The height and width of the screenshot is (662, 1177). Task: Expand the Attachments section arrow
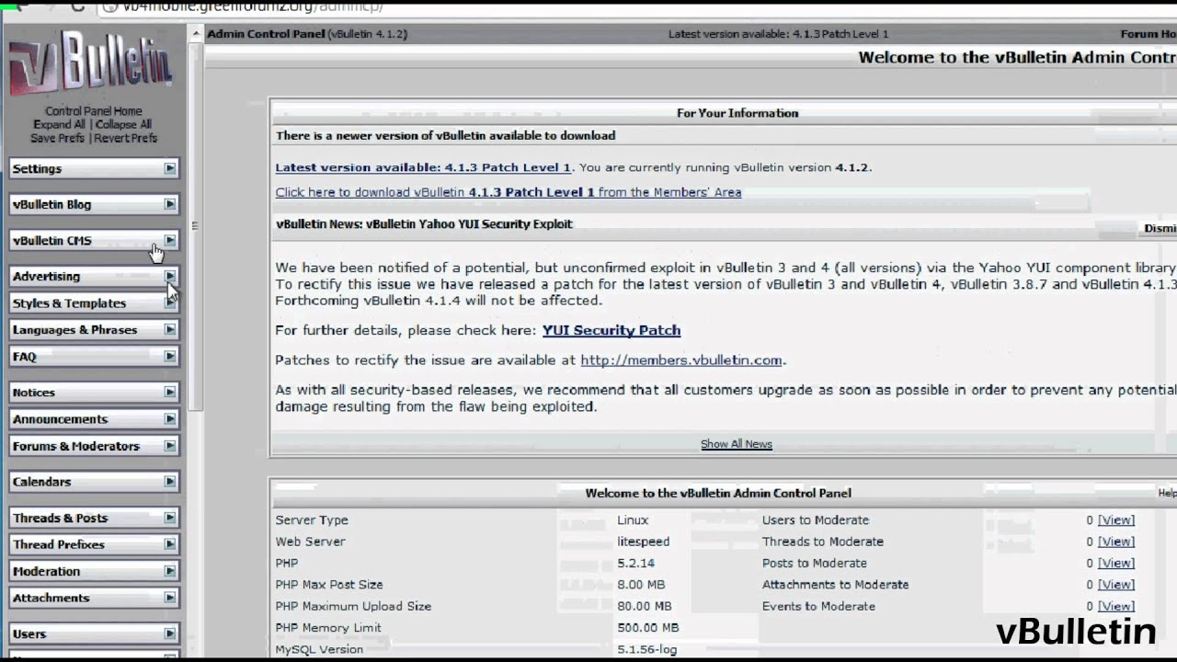(x=170, y=598)
